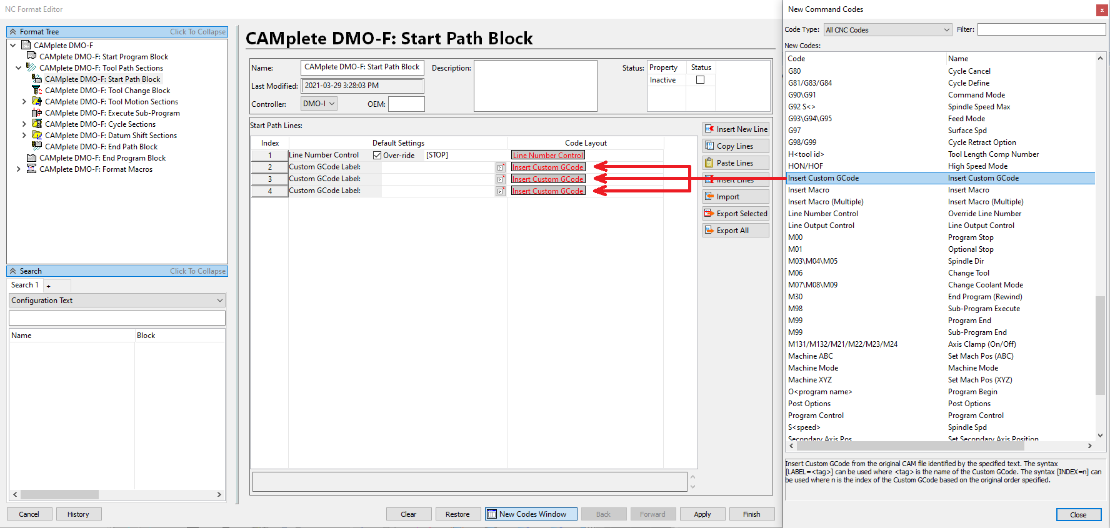Click the Execute Sub-Program tree icon
1110x528 pixels.
click(37, 112)
